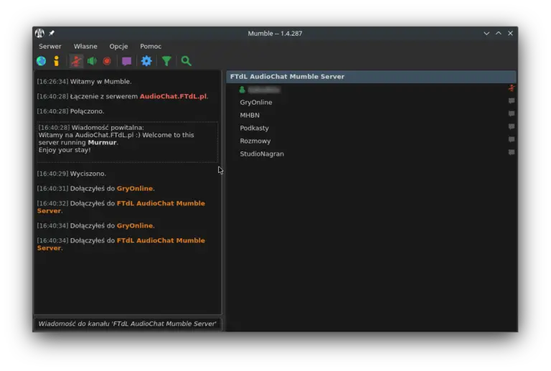Select the GryOnline channel in the tree

(x=256, y=102)
